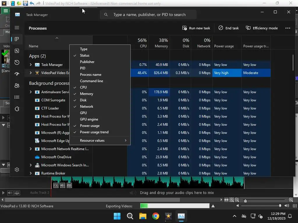The height and width of the screenshot is (223, 298).
Task: Click VideoPad timeline zoom out magnifier
Action: (237, 200)
